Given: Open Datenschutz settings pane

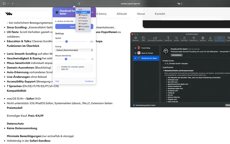Looking at the screenshot, I should tap(194, 39).
